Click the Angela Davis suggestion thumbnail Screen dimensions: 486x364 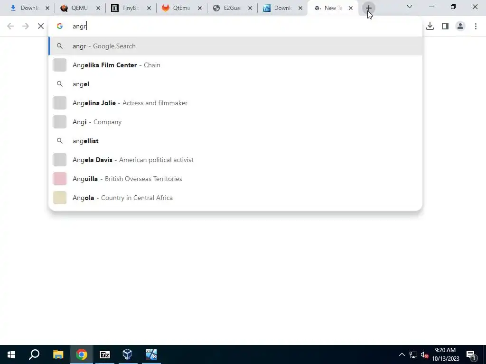pyautogui.click(x=60, y=160)
